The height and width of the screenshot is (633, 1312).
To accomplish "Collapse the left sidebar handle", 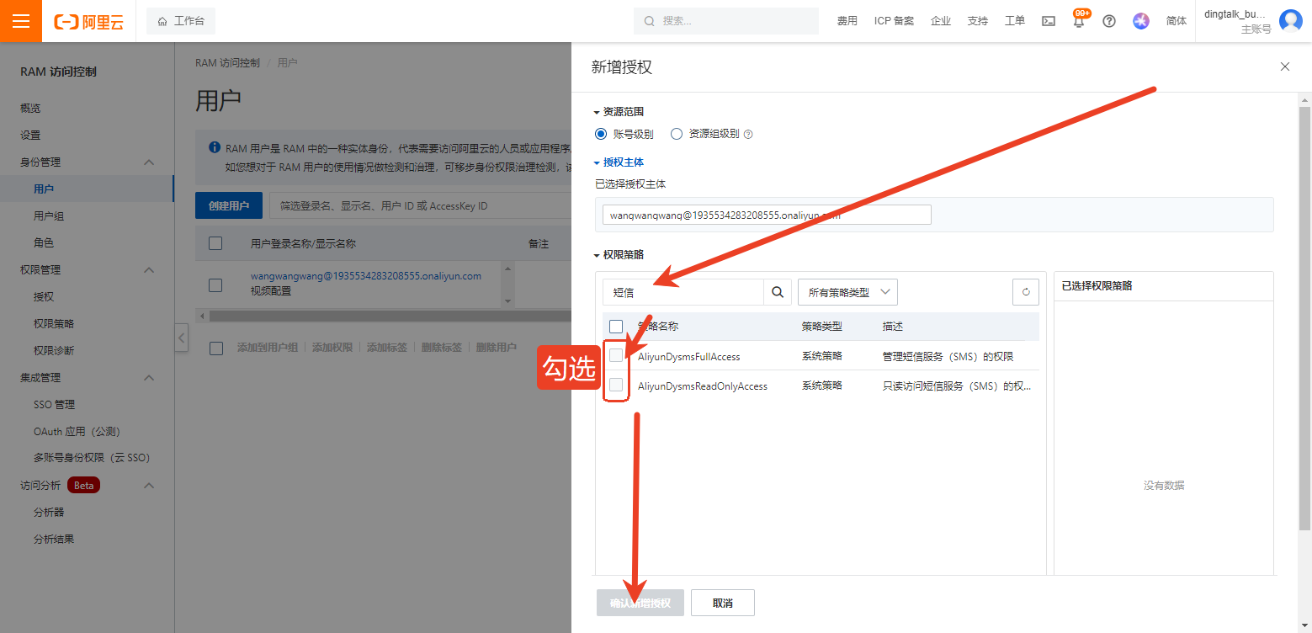I will [181, 338].
